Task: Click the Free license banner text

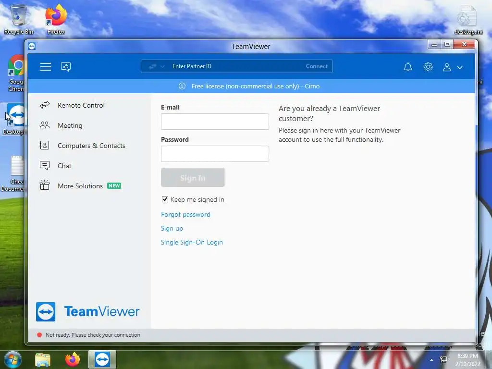Action: click(x=256, y=86)
